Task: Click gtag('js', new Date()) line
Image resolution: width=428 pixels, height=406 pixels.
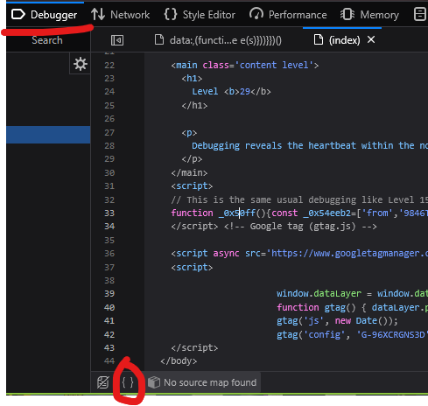Action: coord(337,321)
